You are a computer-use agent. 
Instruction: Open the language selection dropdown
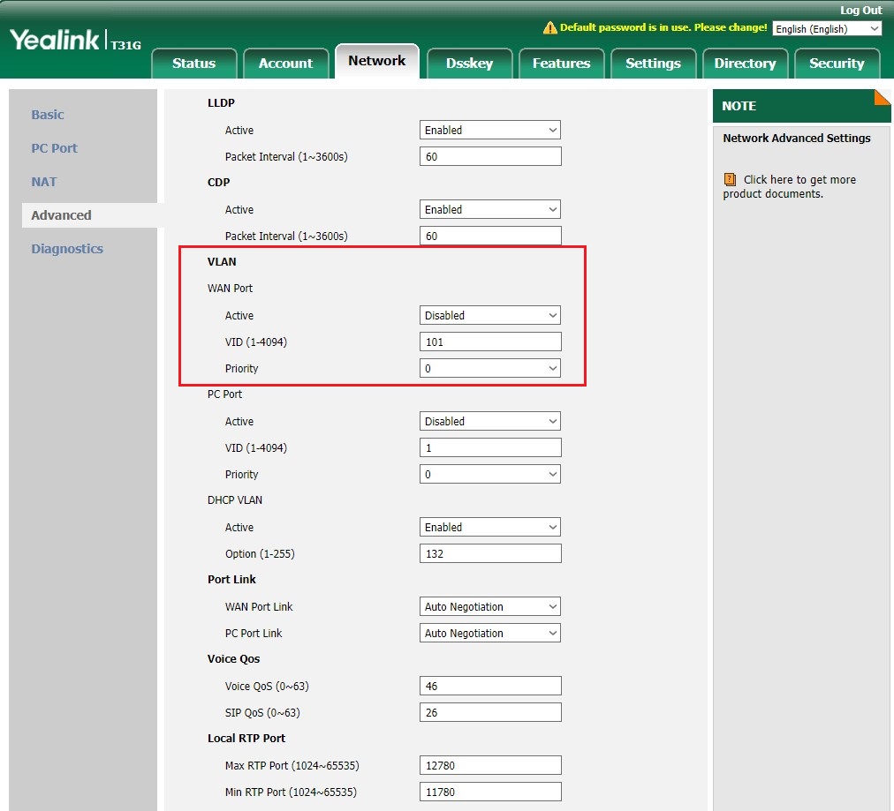point(827,29)
